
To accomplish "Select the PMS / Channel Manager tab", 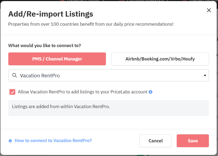I will (x=57, y=59).
